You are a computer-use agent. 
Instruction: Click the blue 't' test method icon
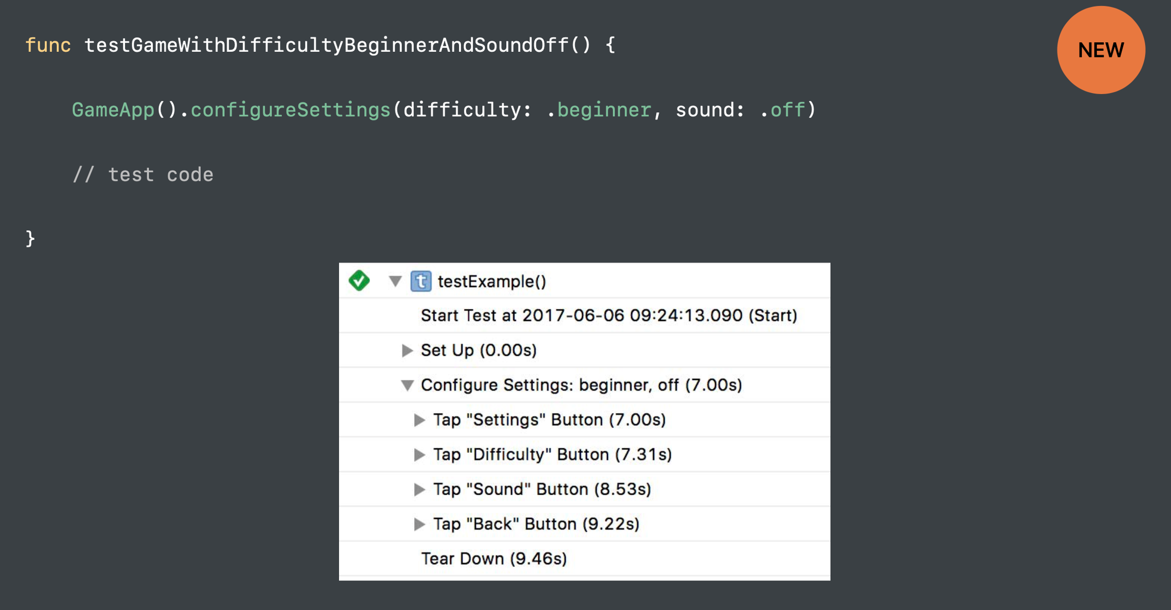coord(421,281)
